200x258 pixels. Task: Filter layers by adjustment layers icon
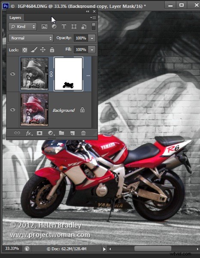54,26
